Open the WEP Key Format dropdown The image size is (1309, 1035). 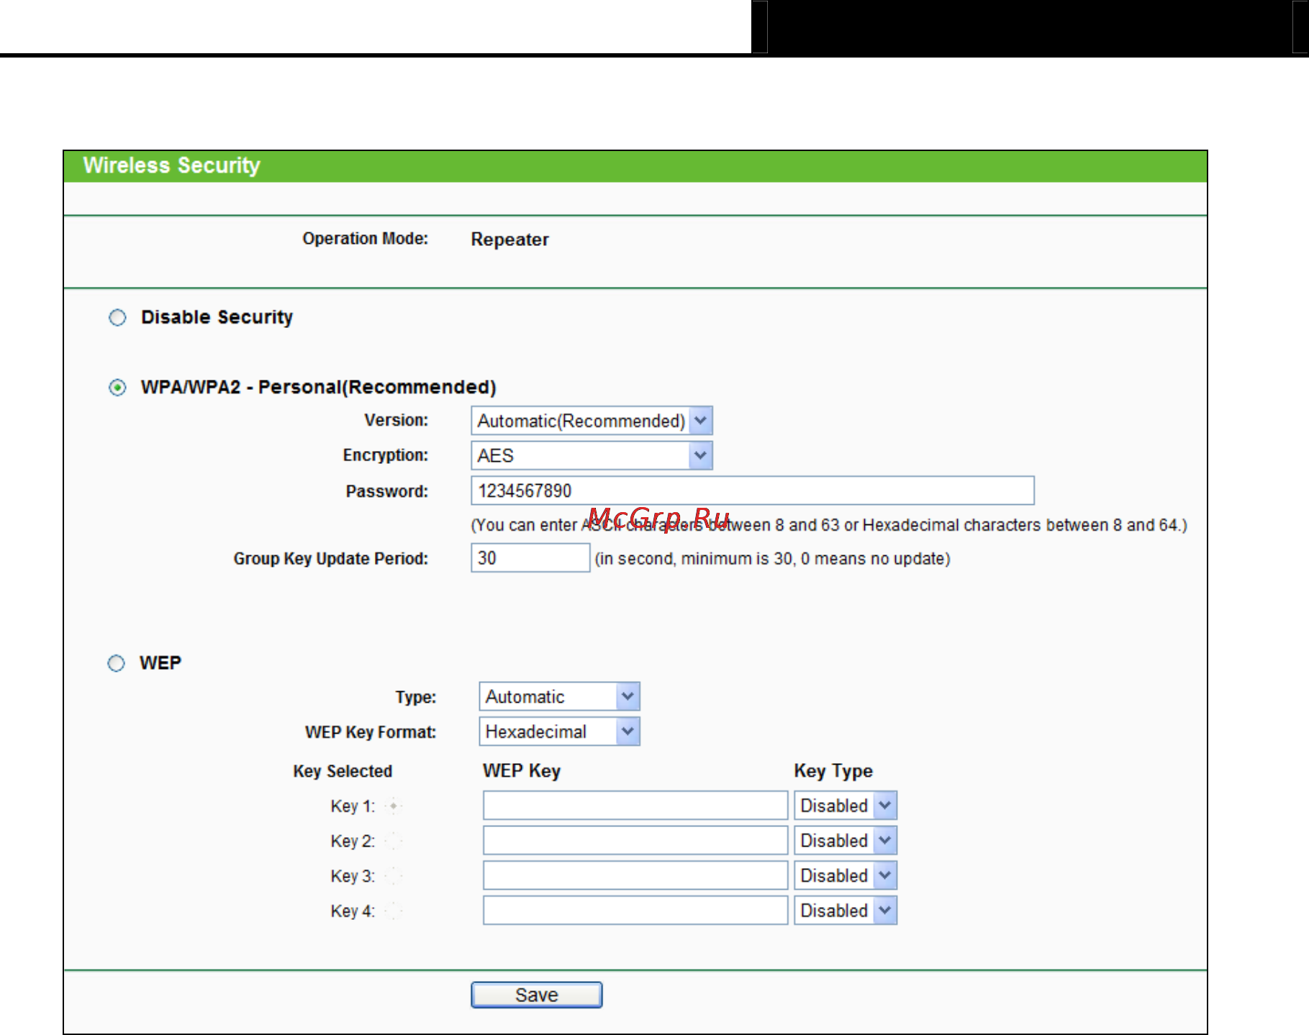point(559,732)
